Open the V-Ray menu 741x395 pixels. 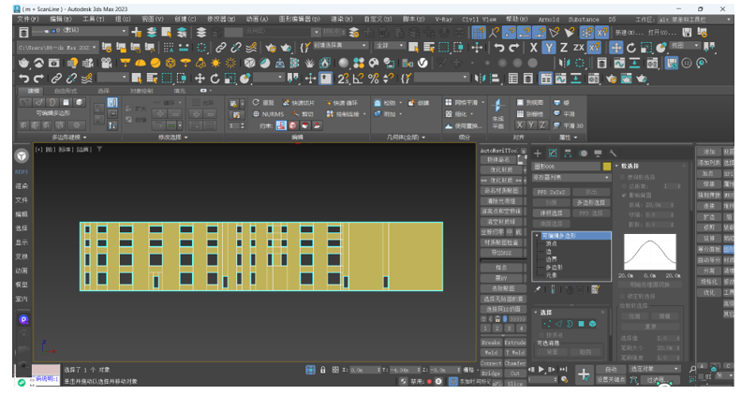click(444, 18)
